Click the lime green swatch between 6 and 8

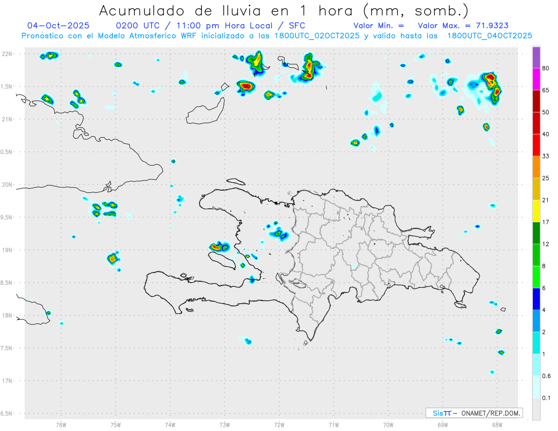coord(536,277)
